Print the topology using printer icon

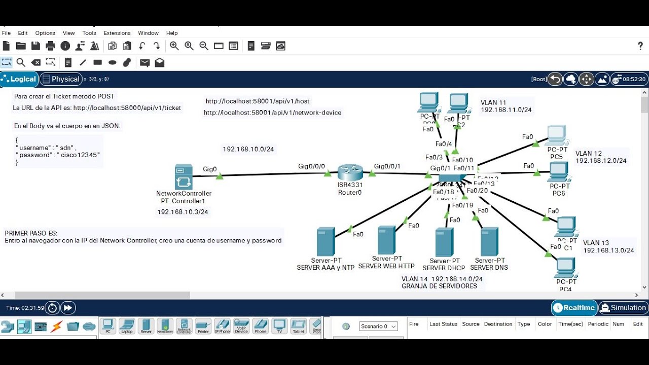pos(50,46)
